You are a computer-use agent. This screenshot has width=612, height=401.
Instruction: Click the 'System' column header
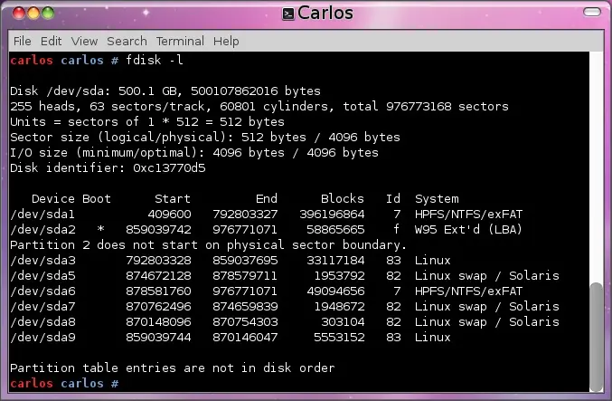437,198
